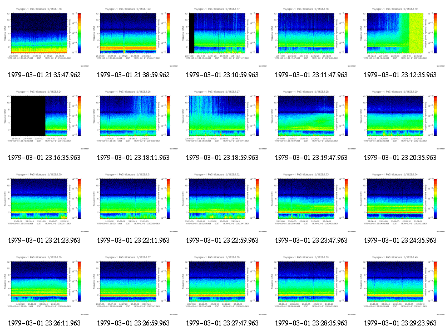Click the caption 1979-03-01 23:27:47.963

(x=222, y=323)
